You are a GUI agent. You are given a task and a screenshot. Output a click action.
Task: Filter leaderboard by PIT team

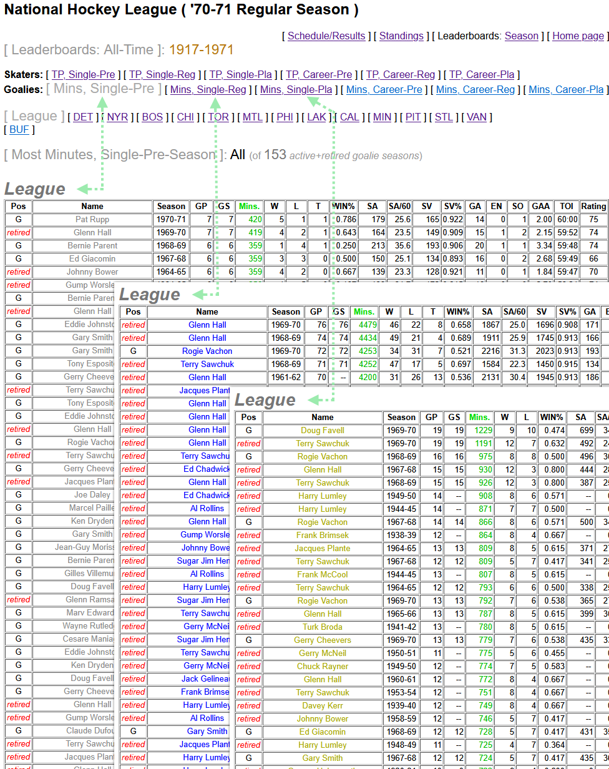click(x=413, y=117)
